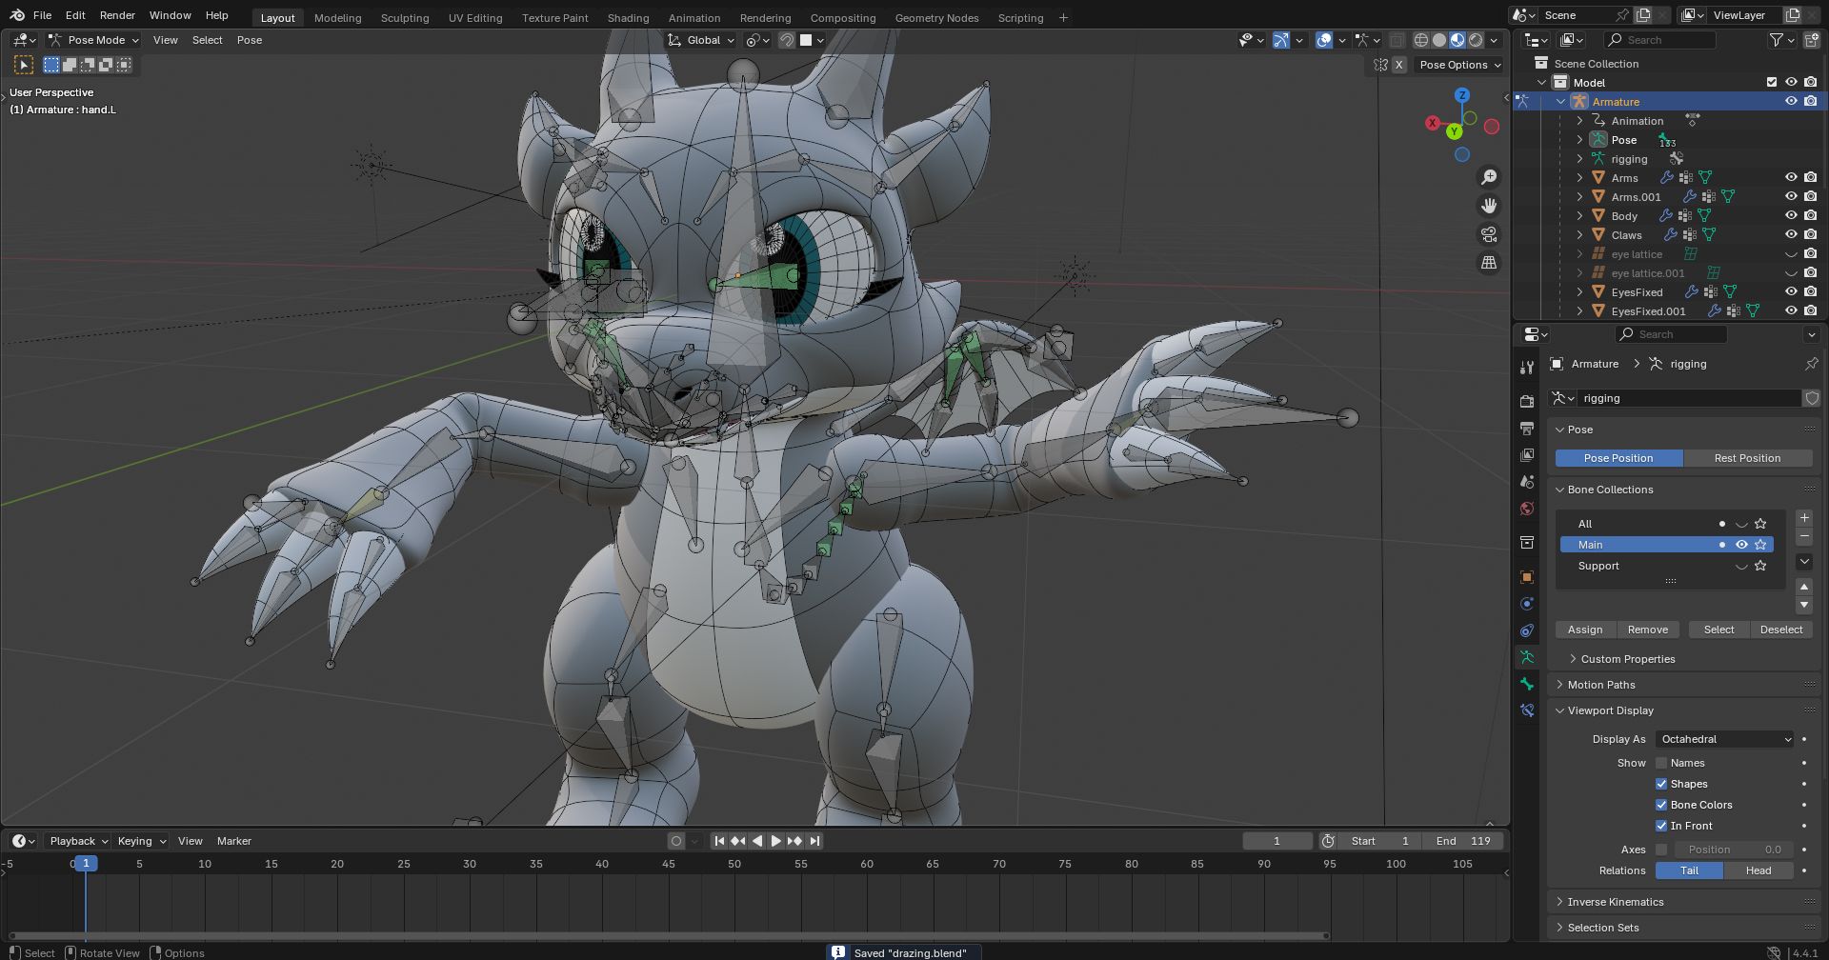Open Pose Options dropdown

click(x=1458, y=65)
